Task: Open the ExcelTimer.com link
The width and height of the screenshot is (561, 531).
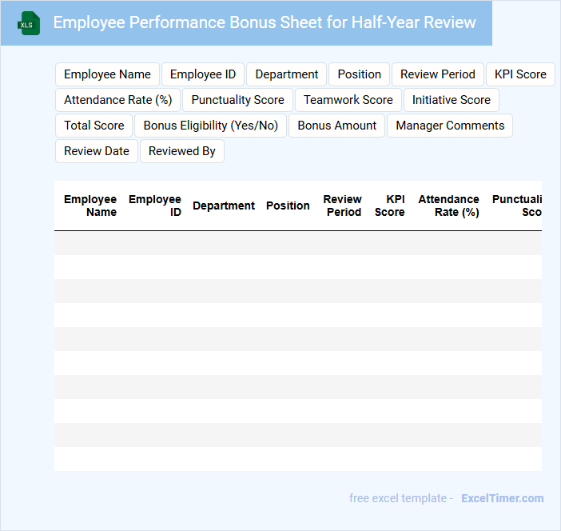Action: [502, 498]
